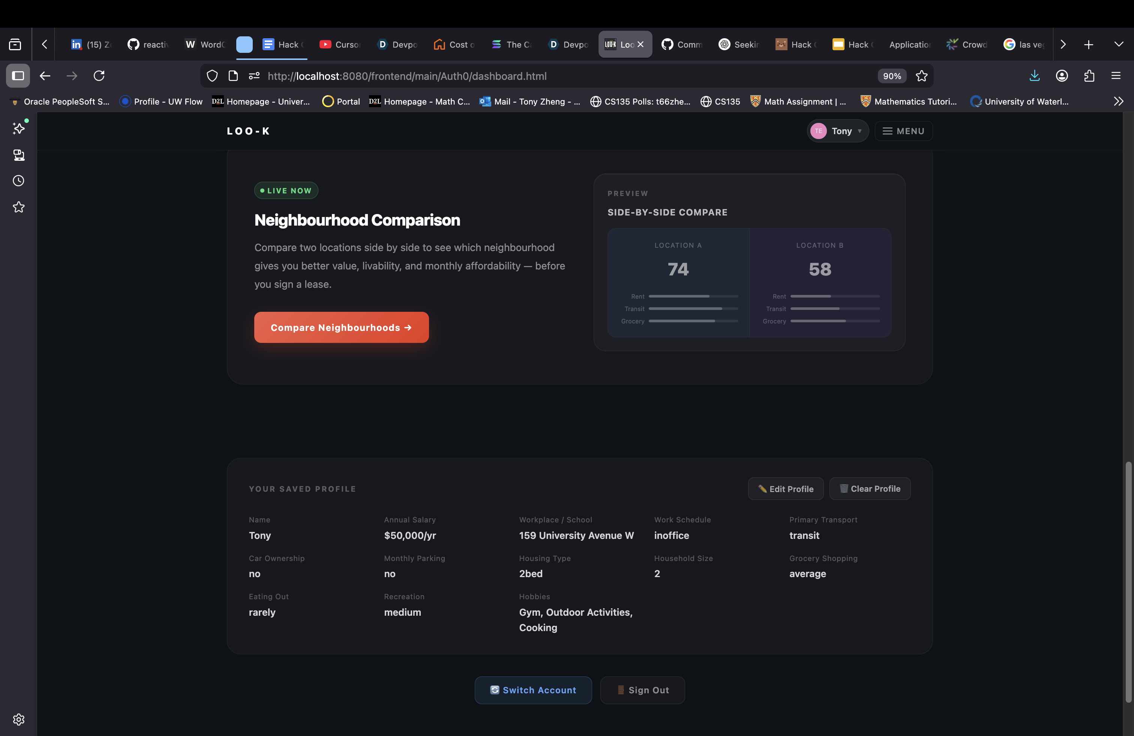Bookmark this page with star icon

921,76
